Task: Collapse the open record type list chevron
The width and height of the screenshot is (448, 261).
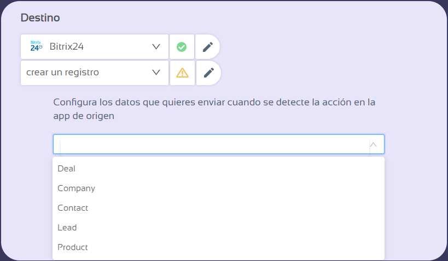Action: [x=374, y=145]
